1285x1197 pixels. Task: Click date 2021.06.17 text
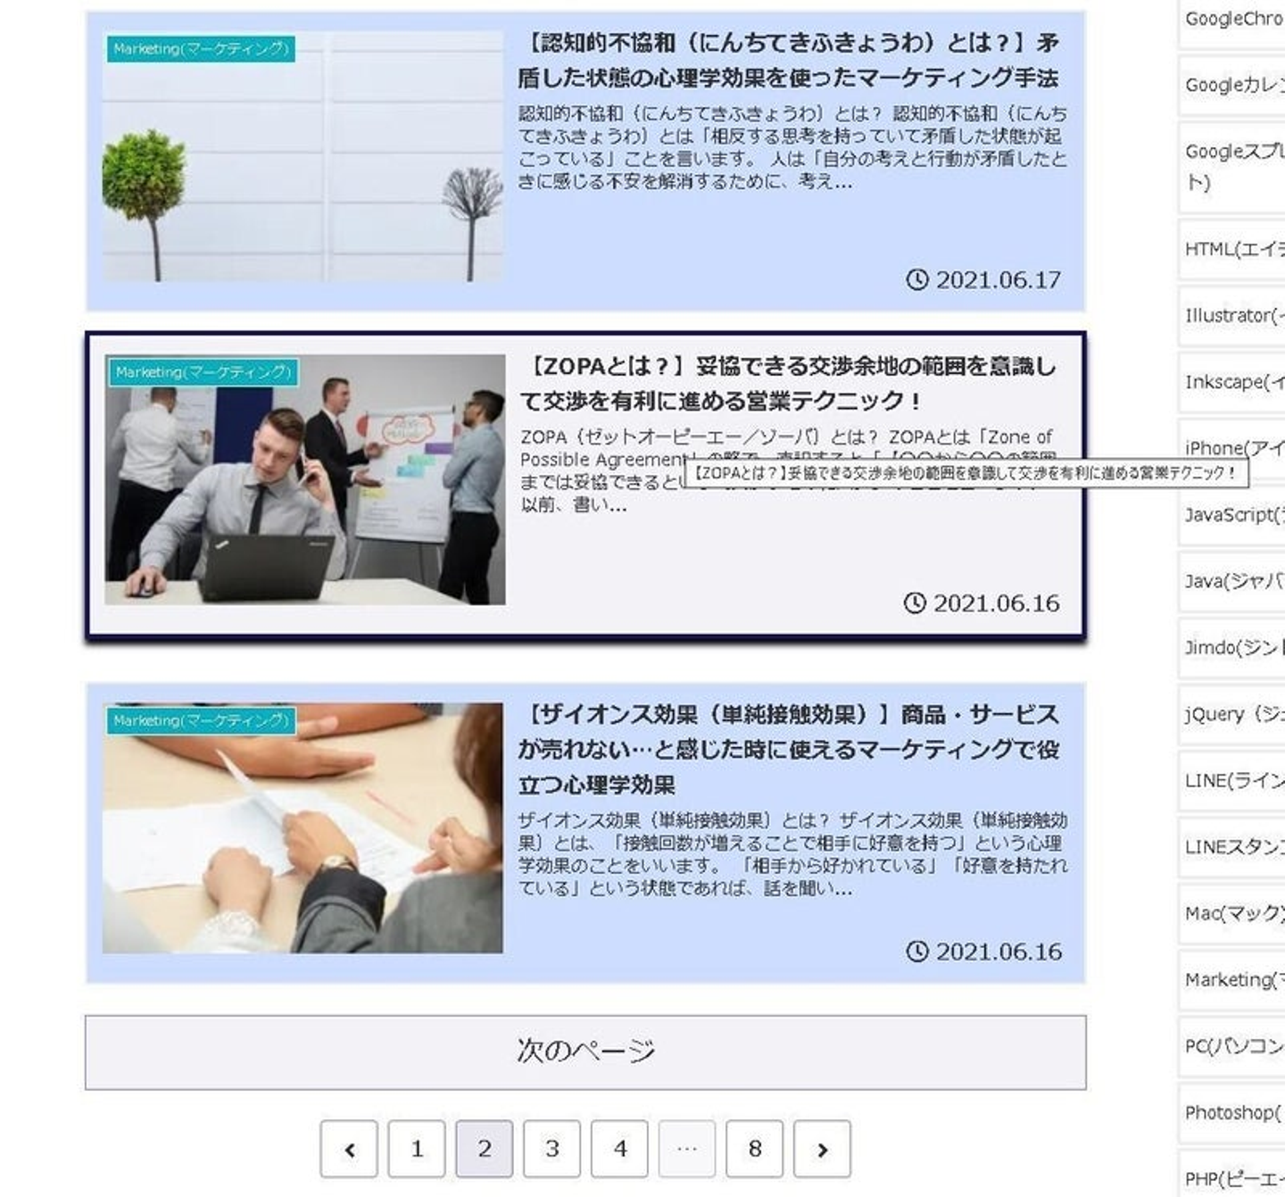tap(999, 279)
